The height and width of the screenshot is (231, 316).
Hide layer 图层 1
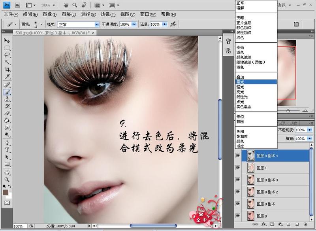click(238, 168)
